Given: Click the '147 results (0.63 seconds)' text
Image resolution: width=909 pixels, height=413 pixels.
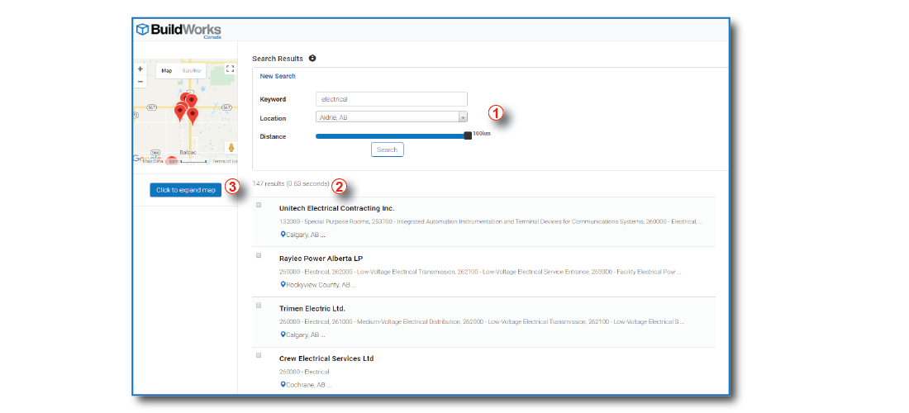Looking at the screenshot, I should pyautogui.click(x=291, y=183).
